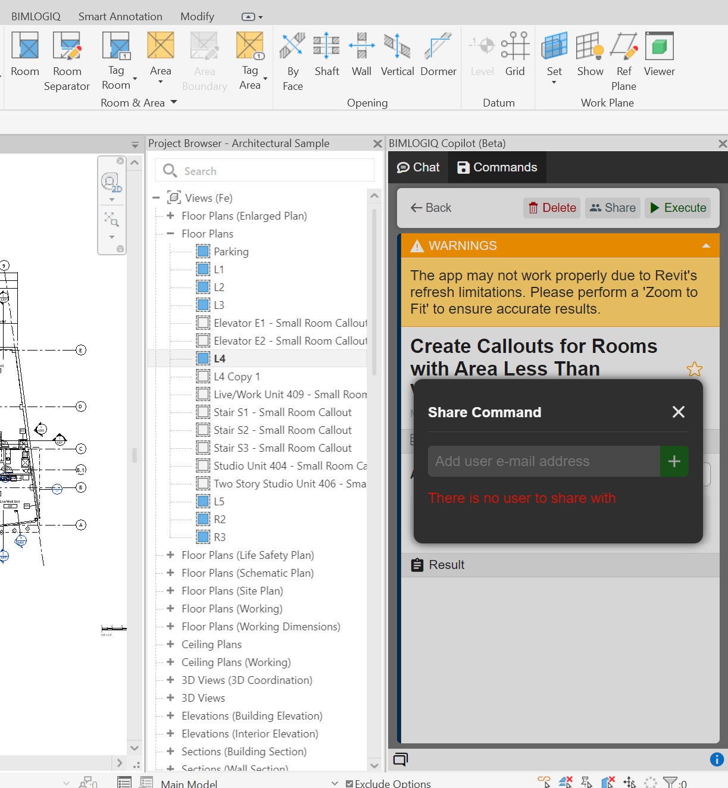Switch to the Chat tab

click(x=418, y=167)
